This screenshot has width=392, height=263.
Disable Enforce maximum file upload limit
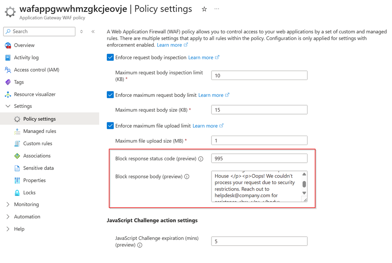(x=110, y=125)
